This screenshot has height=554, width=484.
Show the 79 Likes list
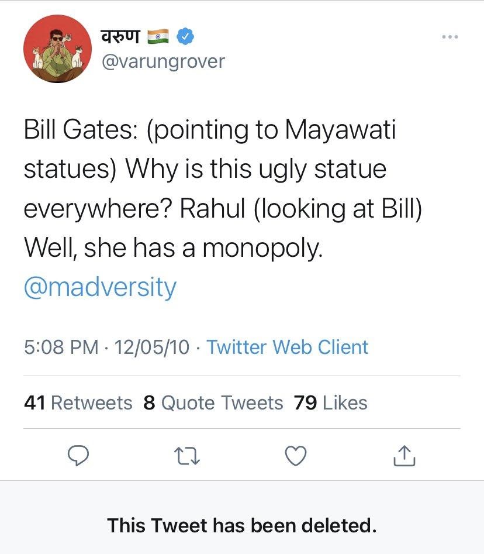coord(331,402)
